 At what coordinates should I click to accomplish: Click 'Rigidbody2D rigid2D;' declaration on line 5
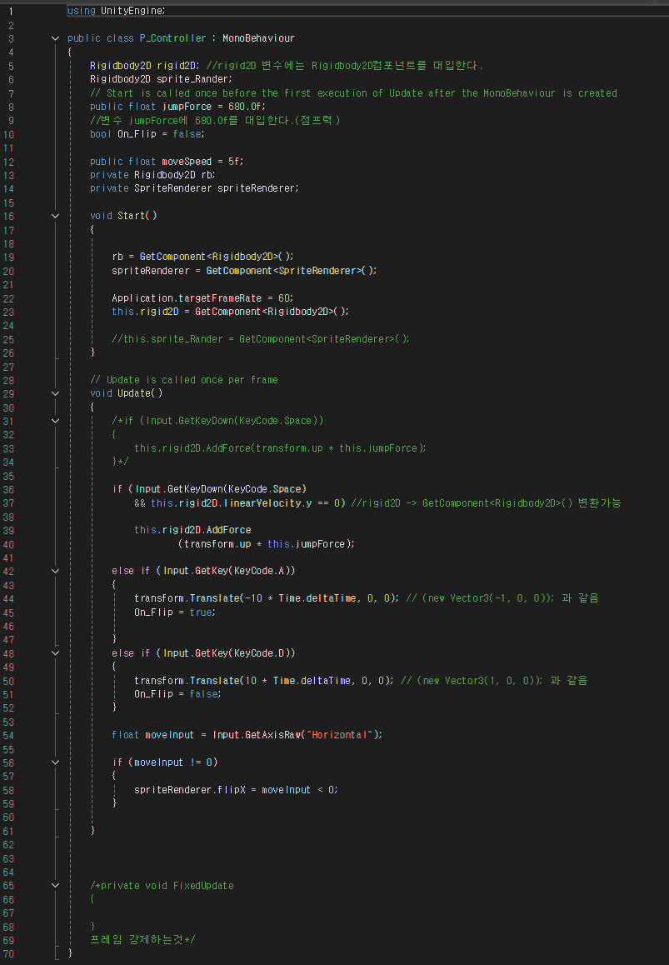coord(145,65)
